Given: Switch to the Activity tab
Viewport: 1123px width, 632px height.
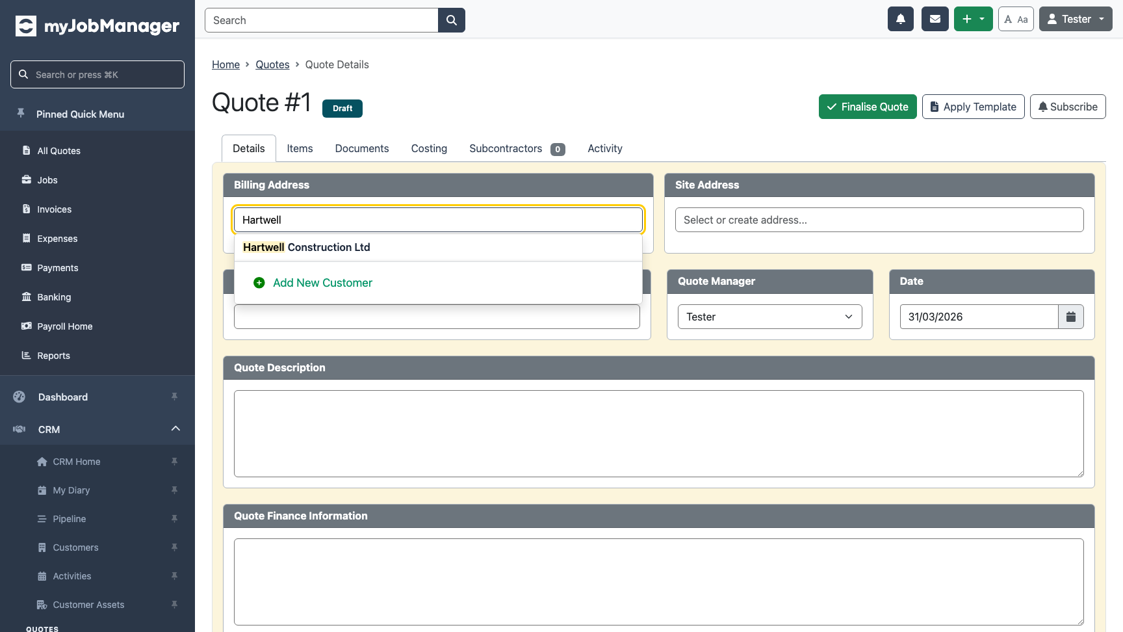Looking at the screenshot, I should coord(605,148).
